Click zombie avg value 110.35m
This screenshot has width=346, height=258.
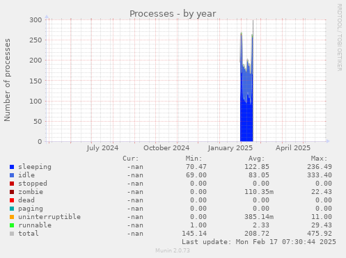(x=259, y=192)
